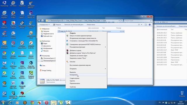
Task: Select the Корзина recycle bin icon
Action: click(182, 94)
